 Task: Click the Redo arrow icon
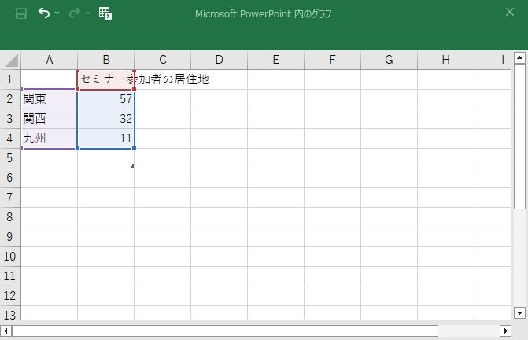[x=75, y=13]
